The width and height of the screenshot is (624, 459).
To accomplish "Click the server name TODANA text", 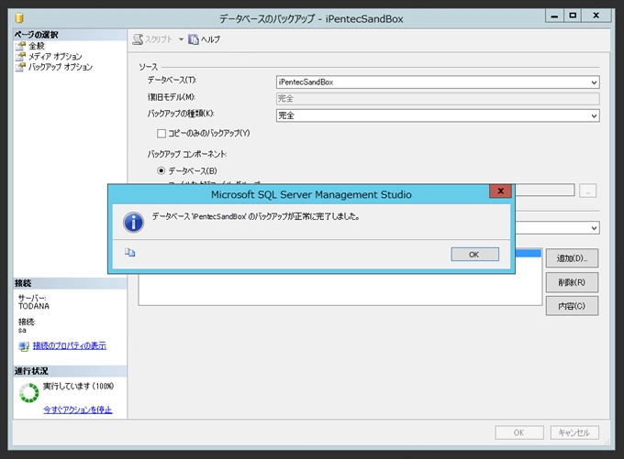I will tap(34, 306).
